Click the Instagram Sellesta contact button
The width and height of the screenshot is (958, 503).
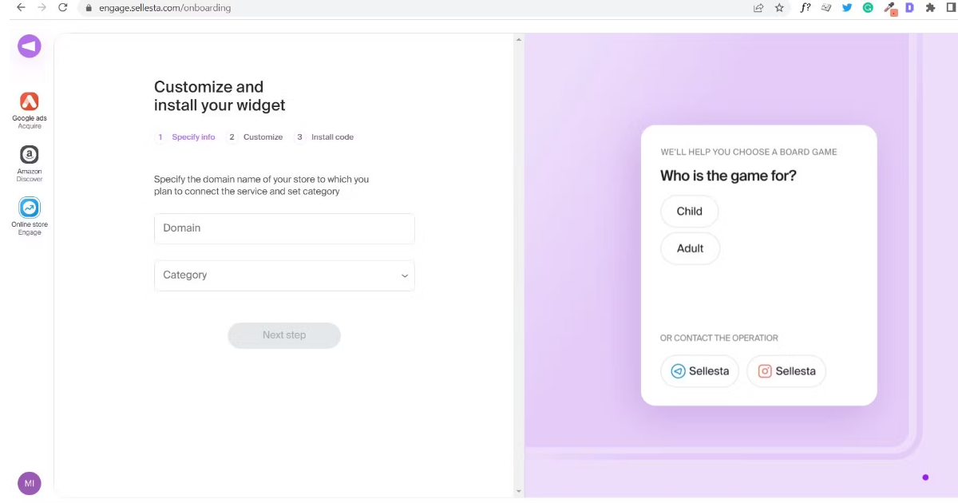(x=786, y=371)
